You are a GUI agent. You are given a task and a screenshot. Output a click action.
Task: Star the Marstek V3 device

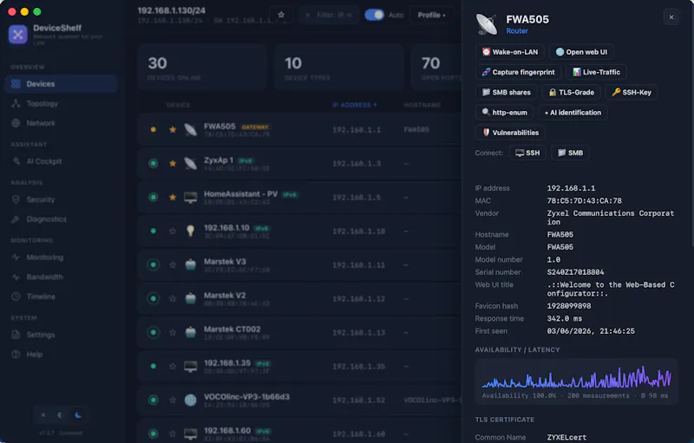pos(173,264)
